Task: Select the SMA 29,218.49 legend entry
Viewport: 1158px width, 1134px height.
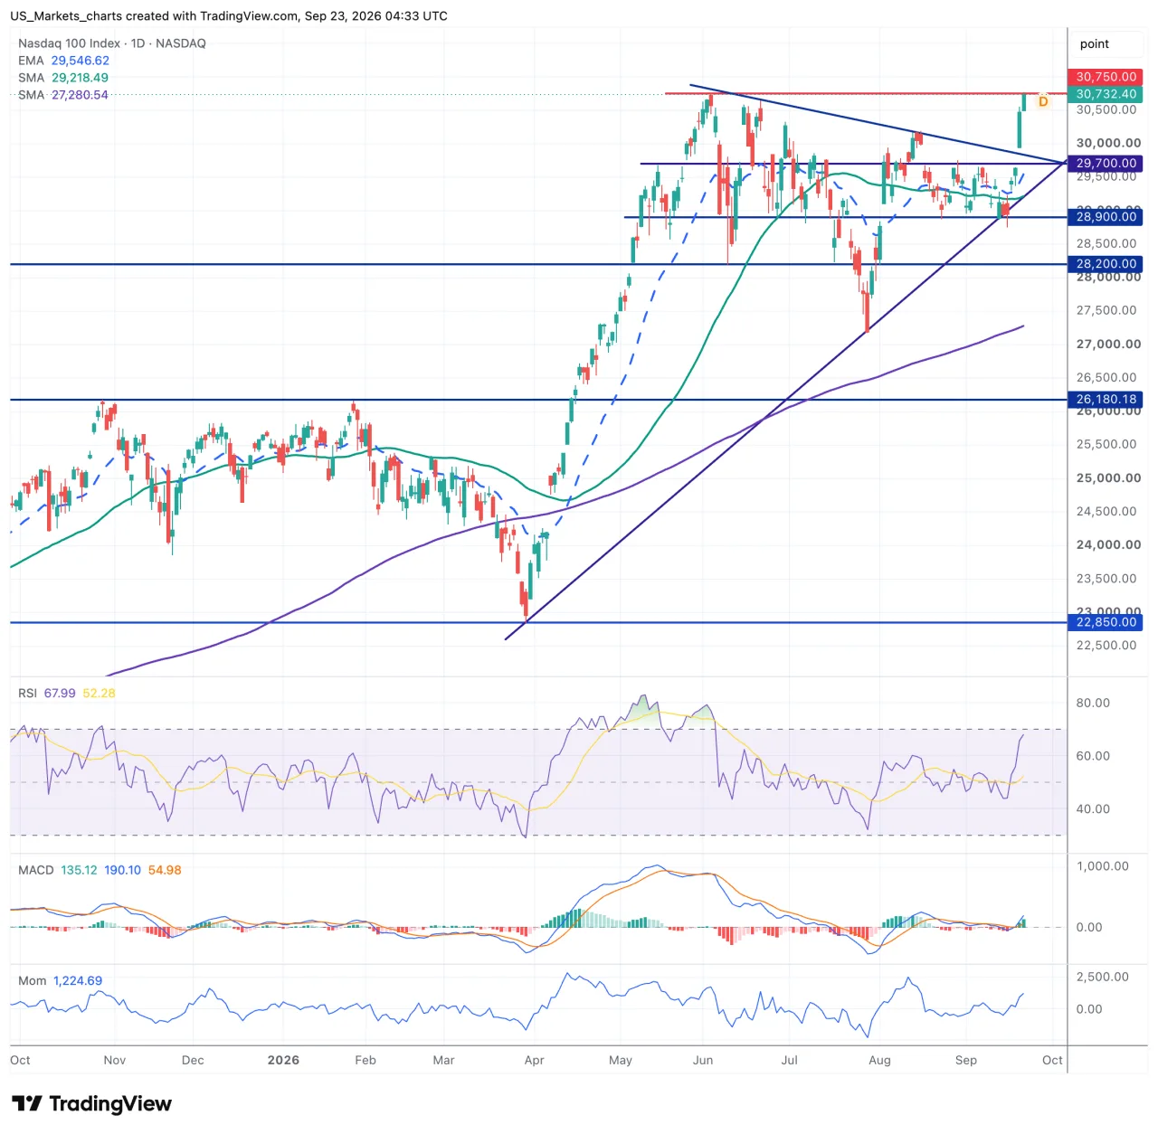Action: [63, 78]
